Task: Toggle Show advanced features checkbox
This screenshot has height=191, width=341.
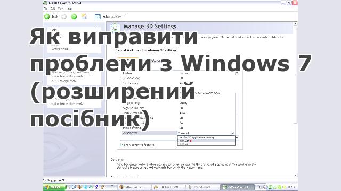Action: (122, 145)
